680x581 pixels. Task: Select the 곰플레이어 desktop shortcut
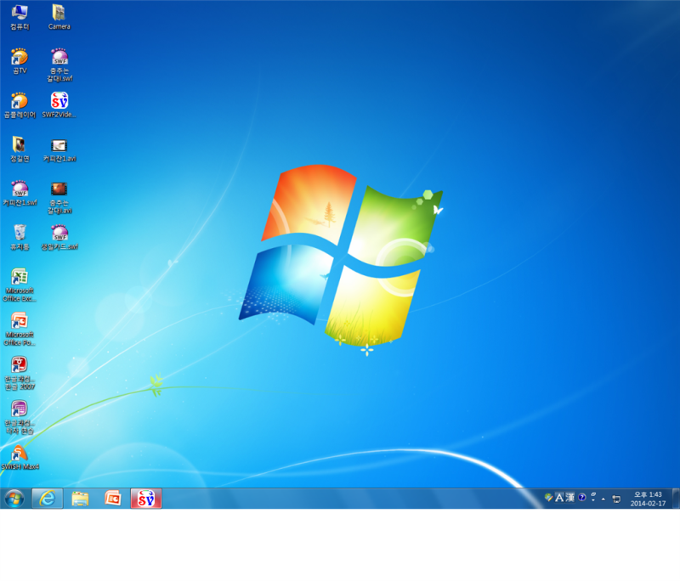[20, 105]
